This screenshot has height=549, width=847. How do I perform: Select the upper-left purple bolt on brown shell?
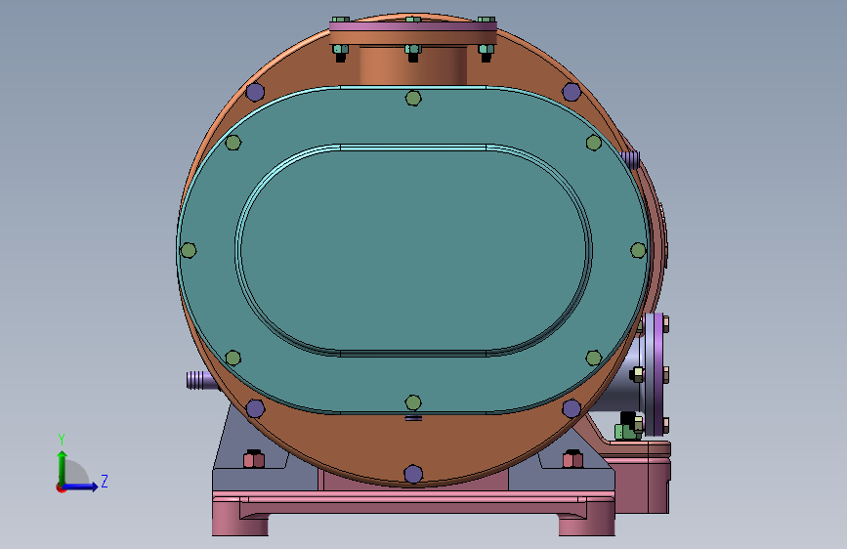[x=255, y=92]
